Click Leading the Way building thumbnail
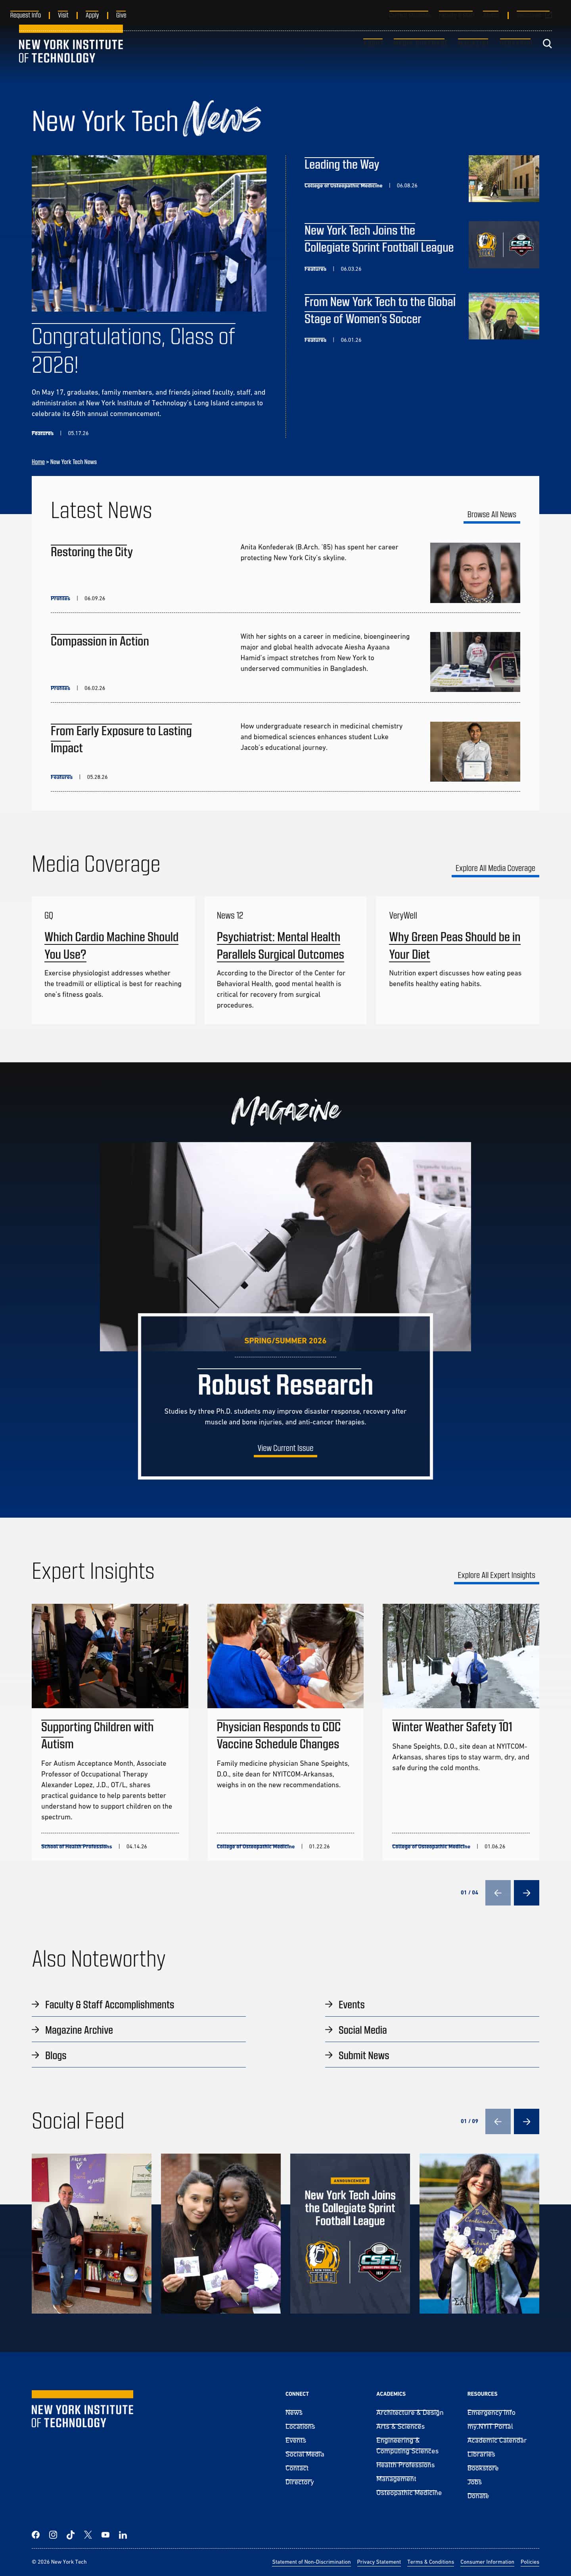 [x=504, y=178]
